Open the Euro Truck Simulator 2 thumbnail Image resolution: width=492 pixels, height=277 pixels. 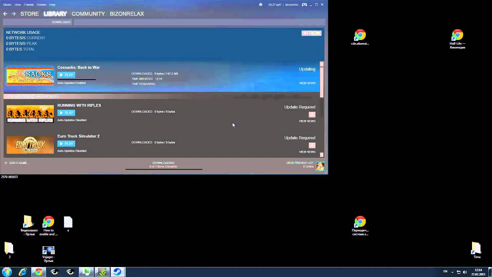[x=30, y=145]
